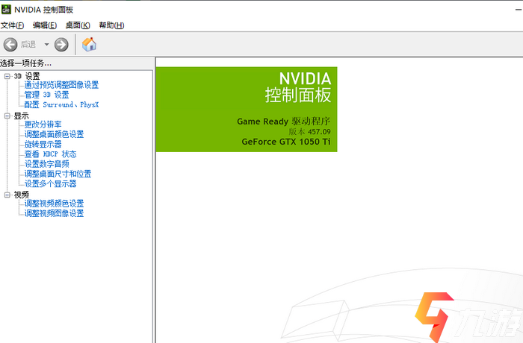Image resolution: width=523 pixels, height=343 pixels.
Task: Click the 显示 category label
Action: pos(21,116)
